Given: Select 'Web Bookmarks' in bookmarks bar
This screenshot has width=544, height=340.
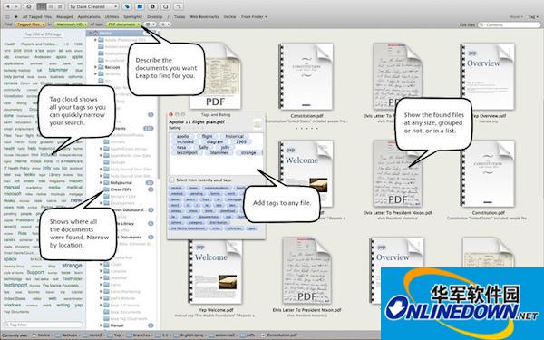Looking at the screenshot, I should tap(204, 16).
